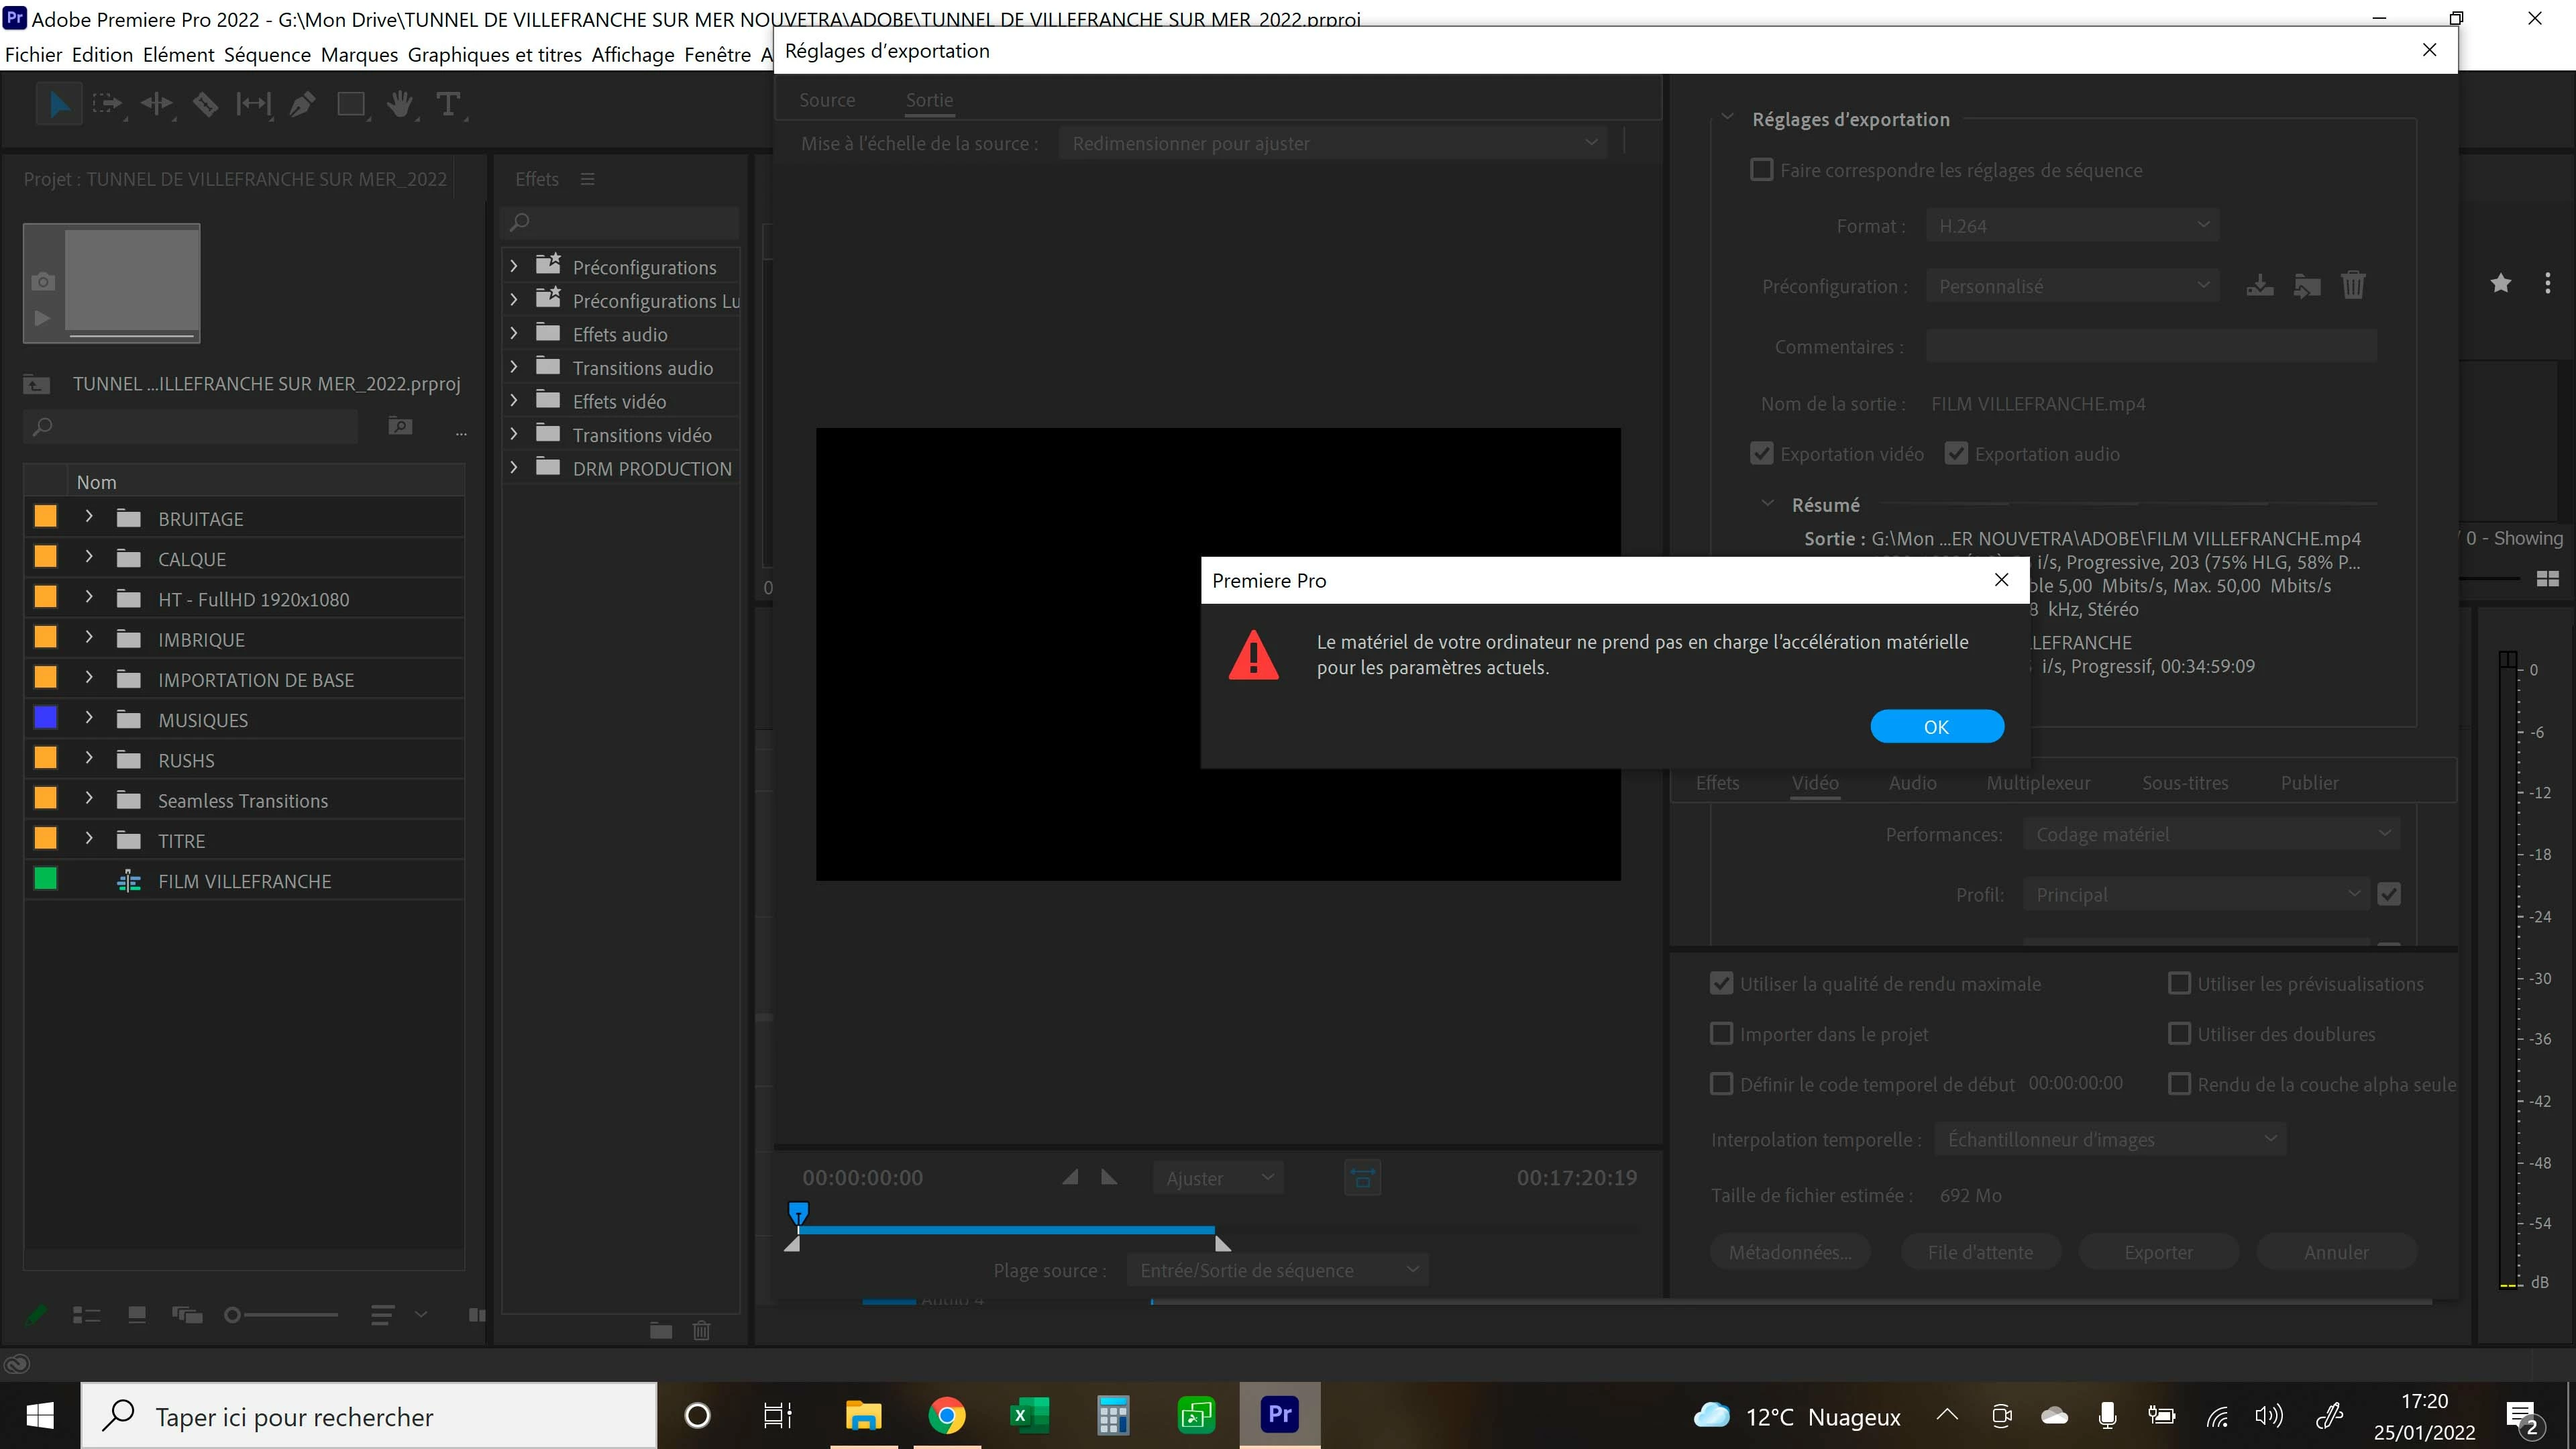
Task: Open Excel from the taskbar
Action: pyautogui.click(x=1029, y=1415)
